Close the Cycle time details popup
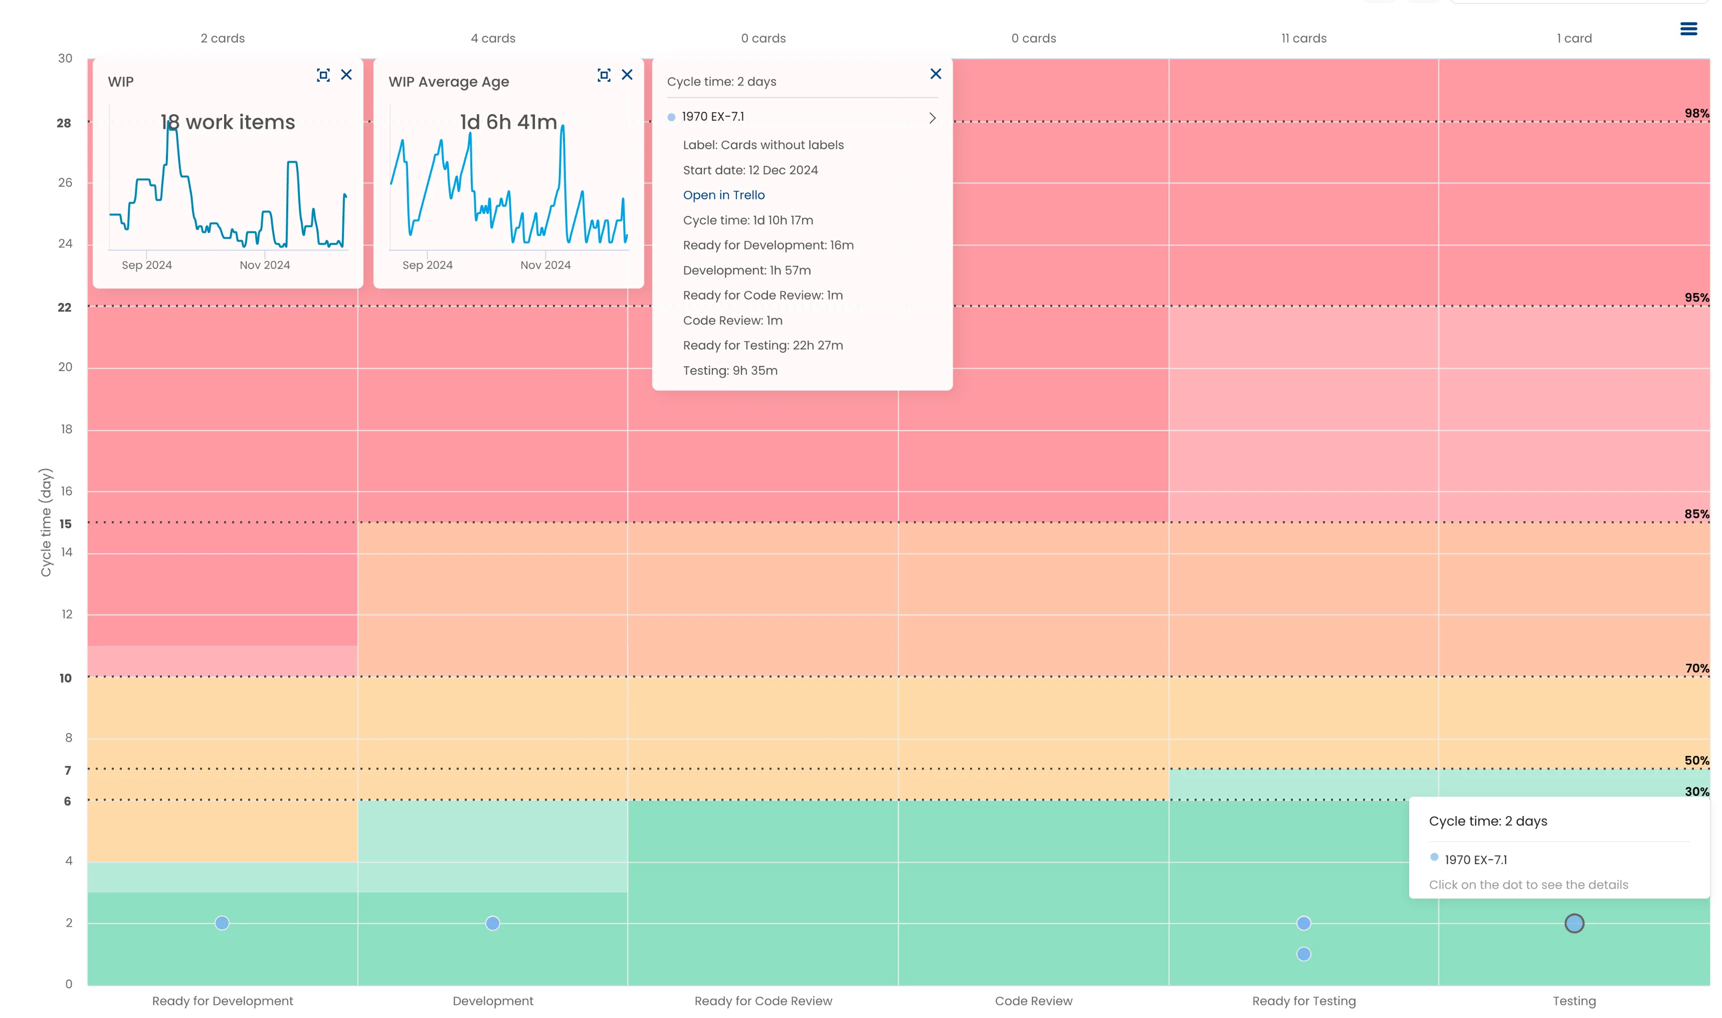This screenshot has width=1722, height=1018. click(x=935, y=74)
